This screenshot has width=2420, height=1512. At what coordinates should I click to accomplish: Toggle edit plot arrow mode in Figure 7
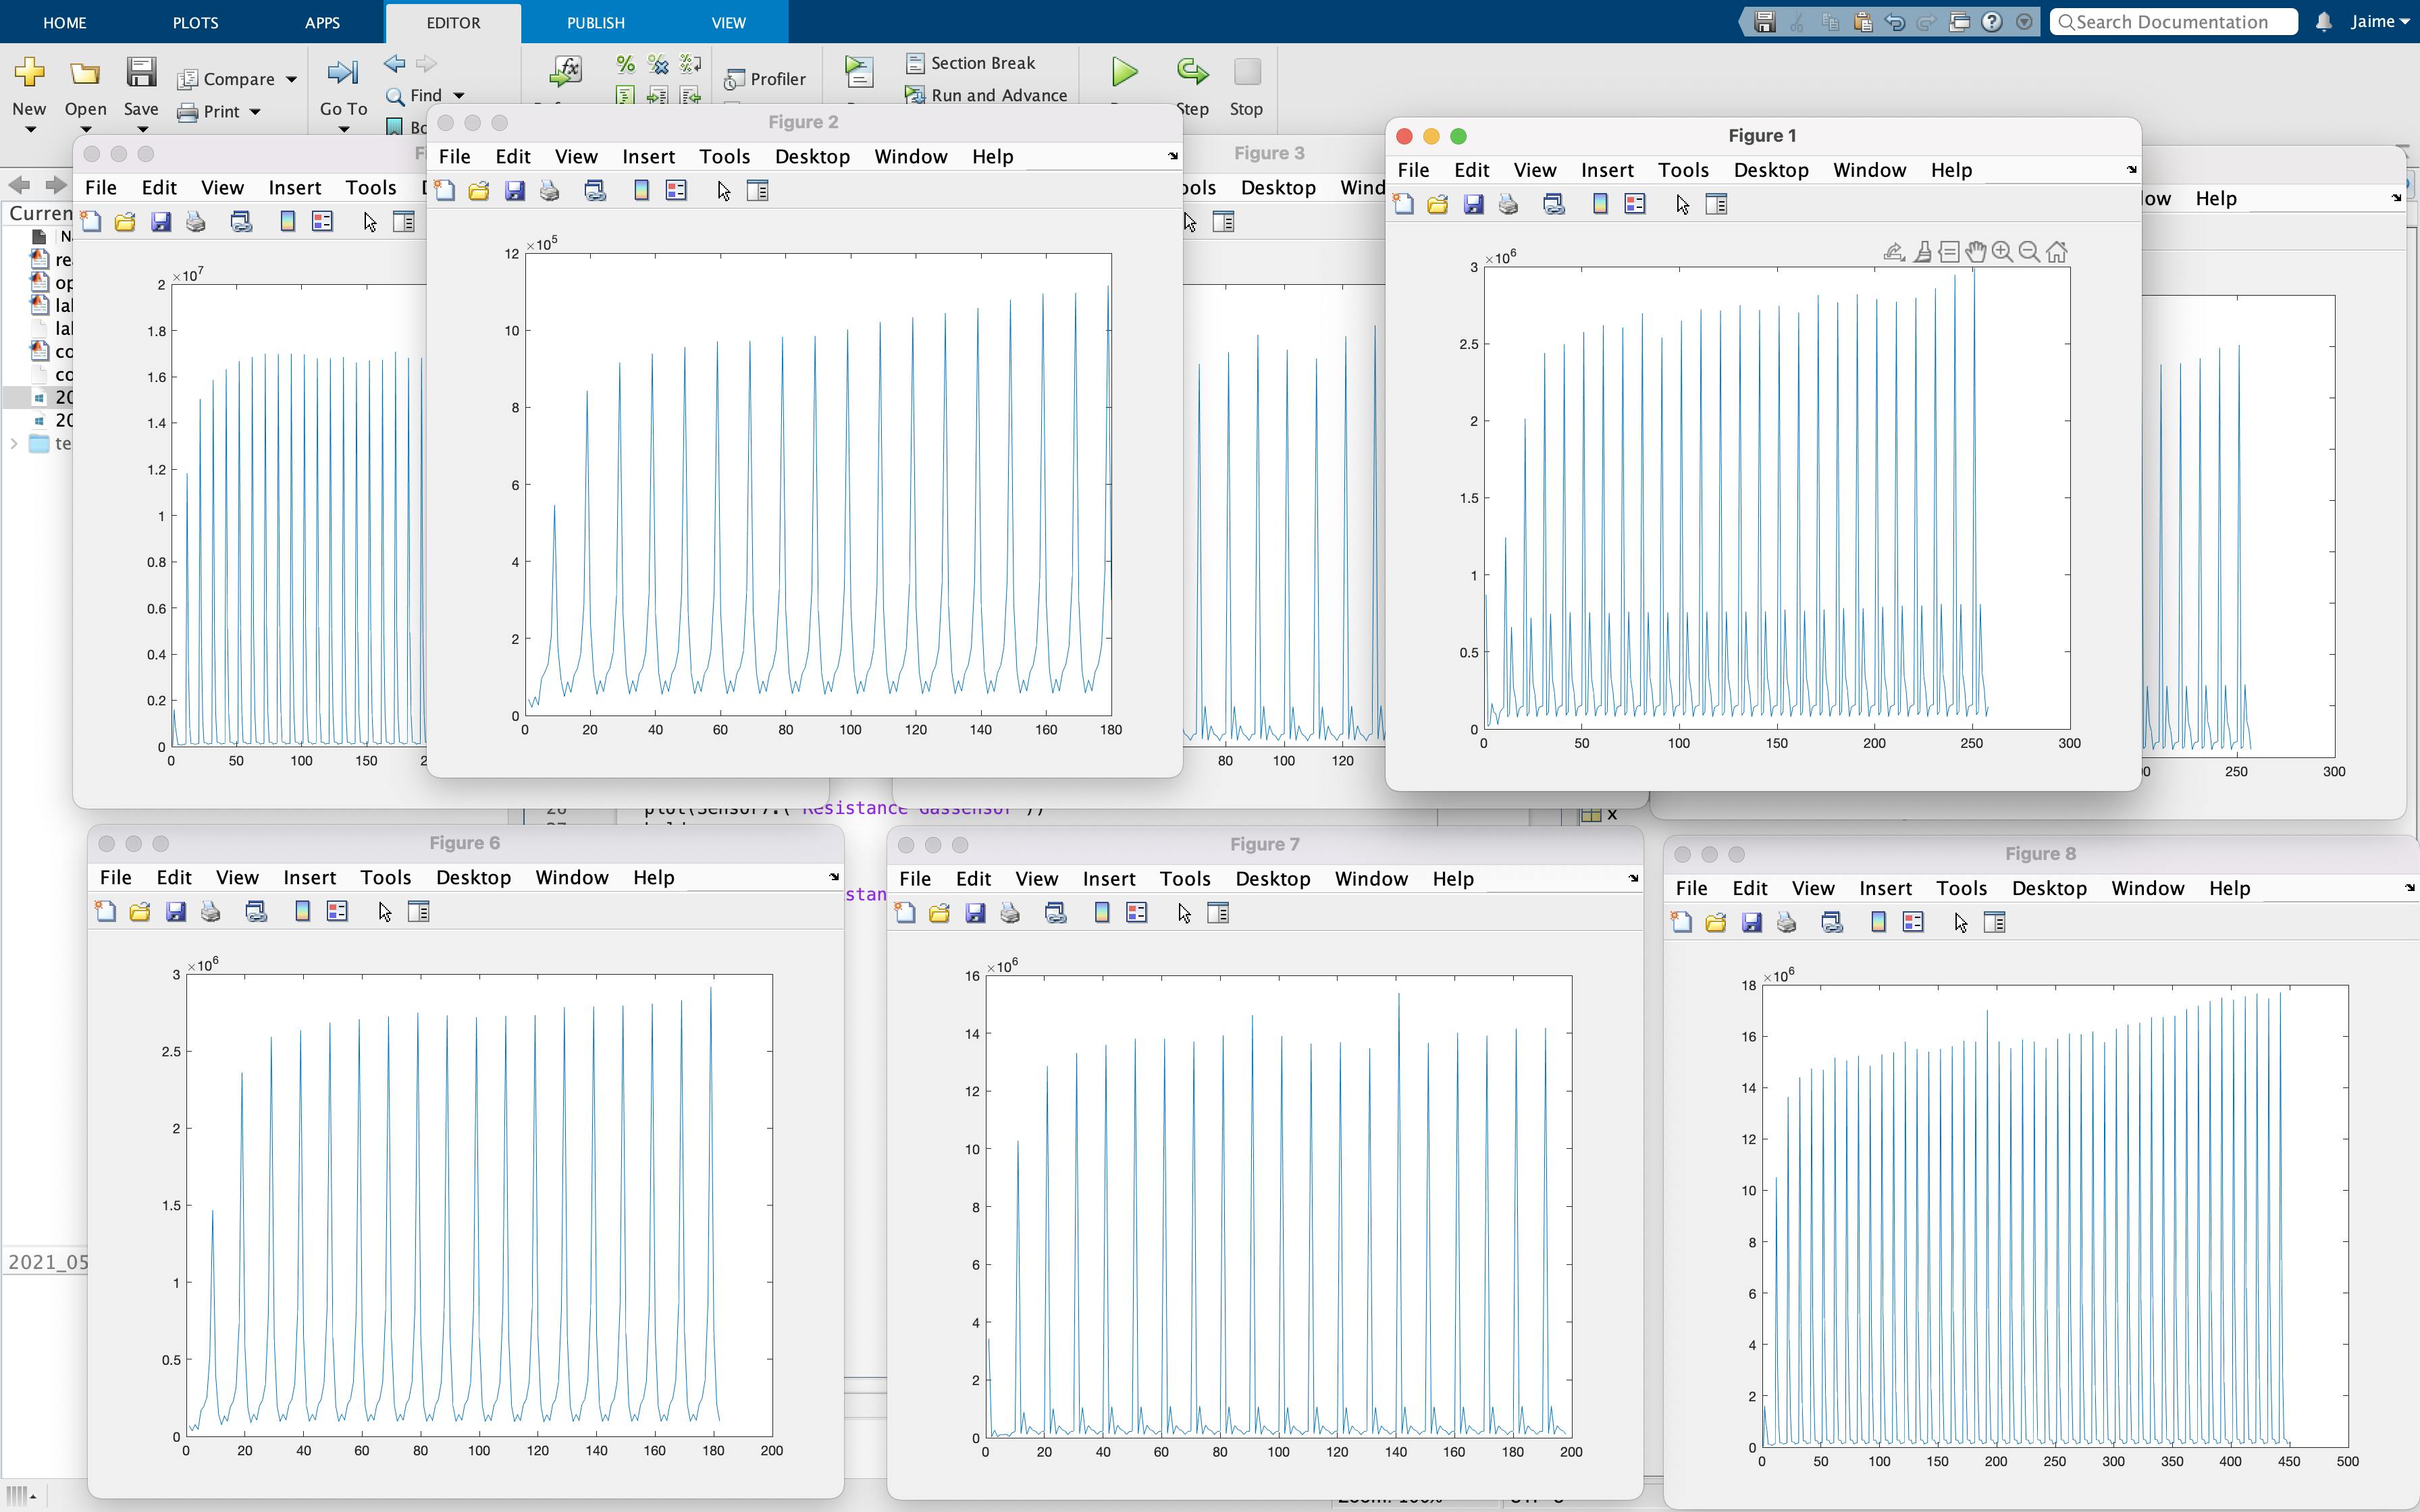1184,913
